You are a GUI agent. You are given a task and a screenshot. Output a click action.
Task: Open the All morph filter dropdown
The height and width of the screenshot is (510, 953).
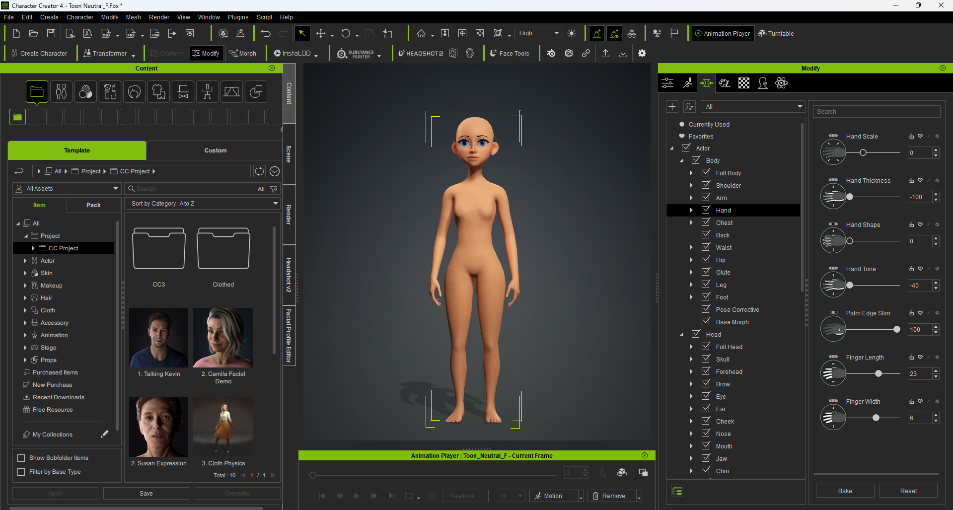(752, 106)
